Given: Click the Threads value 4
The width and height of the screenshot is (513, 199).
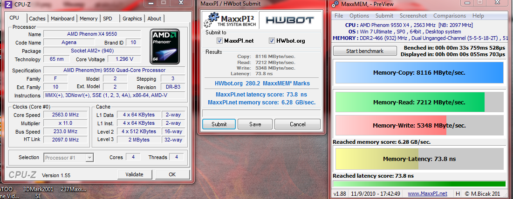Looking at the screenshot, I should click(x=177, y=157).
